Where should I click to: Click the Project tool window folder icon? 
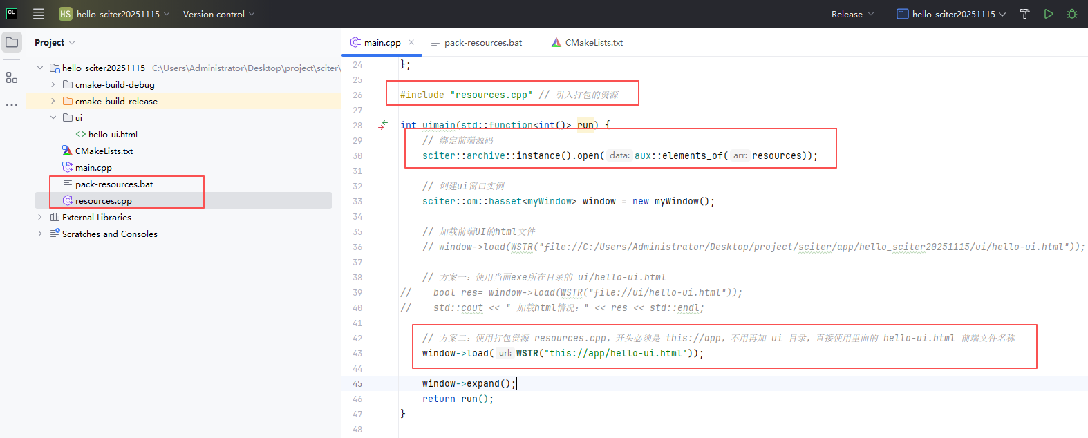click(12, 42)
